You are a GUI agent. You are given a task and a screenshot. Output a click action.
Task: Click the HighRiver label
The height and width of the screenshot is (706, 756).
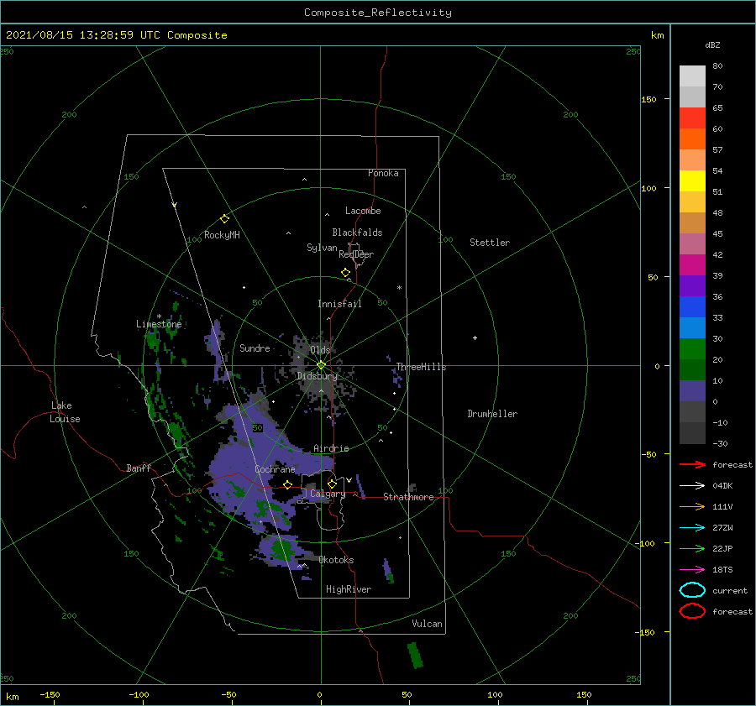coord(349,589)
